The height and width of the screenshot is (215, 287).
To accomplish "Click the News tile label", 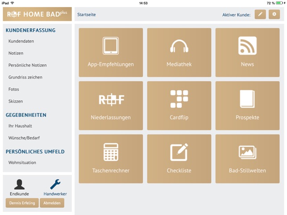I will (247, 64).
